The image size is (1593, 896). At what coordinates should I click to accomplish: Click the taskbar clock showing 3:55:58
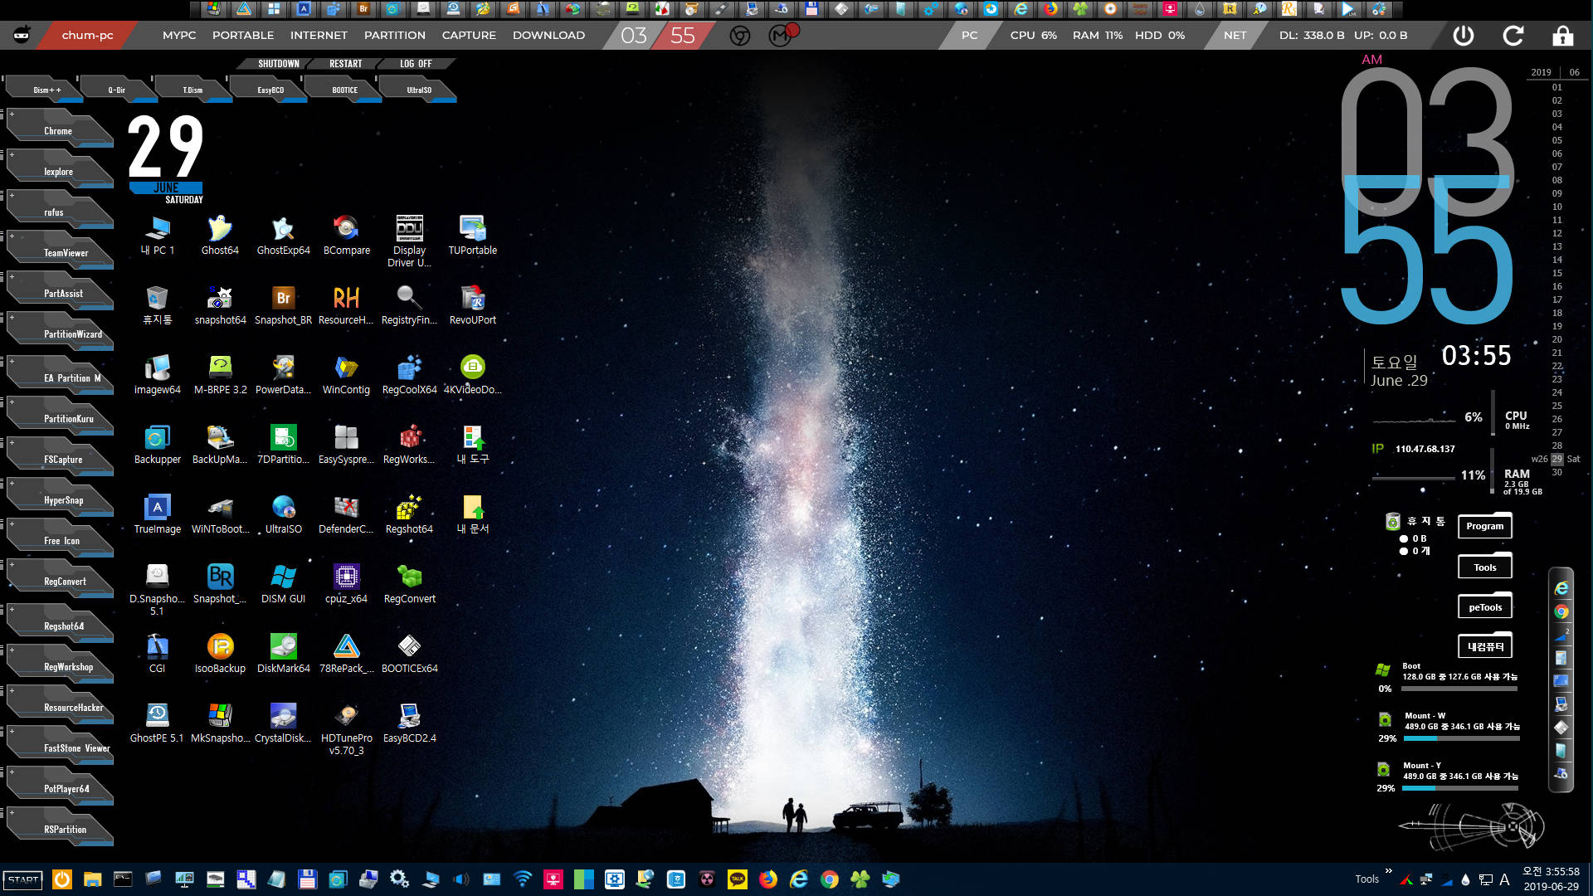coord(1551,871)
